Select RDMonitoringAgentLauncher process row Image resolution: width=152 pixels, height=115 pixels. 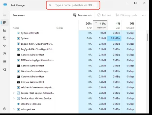click(73, 60)
